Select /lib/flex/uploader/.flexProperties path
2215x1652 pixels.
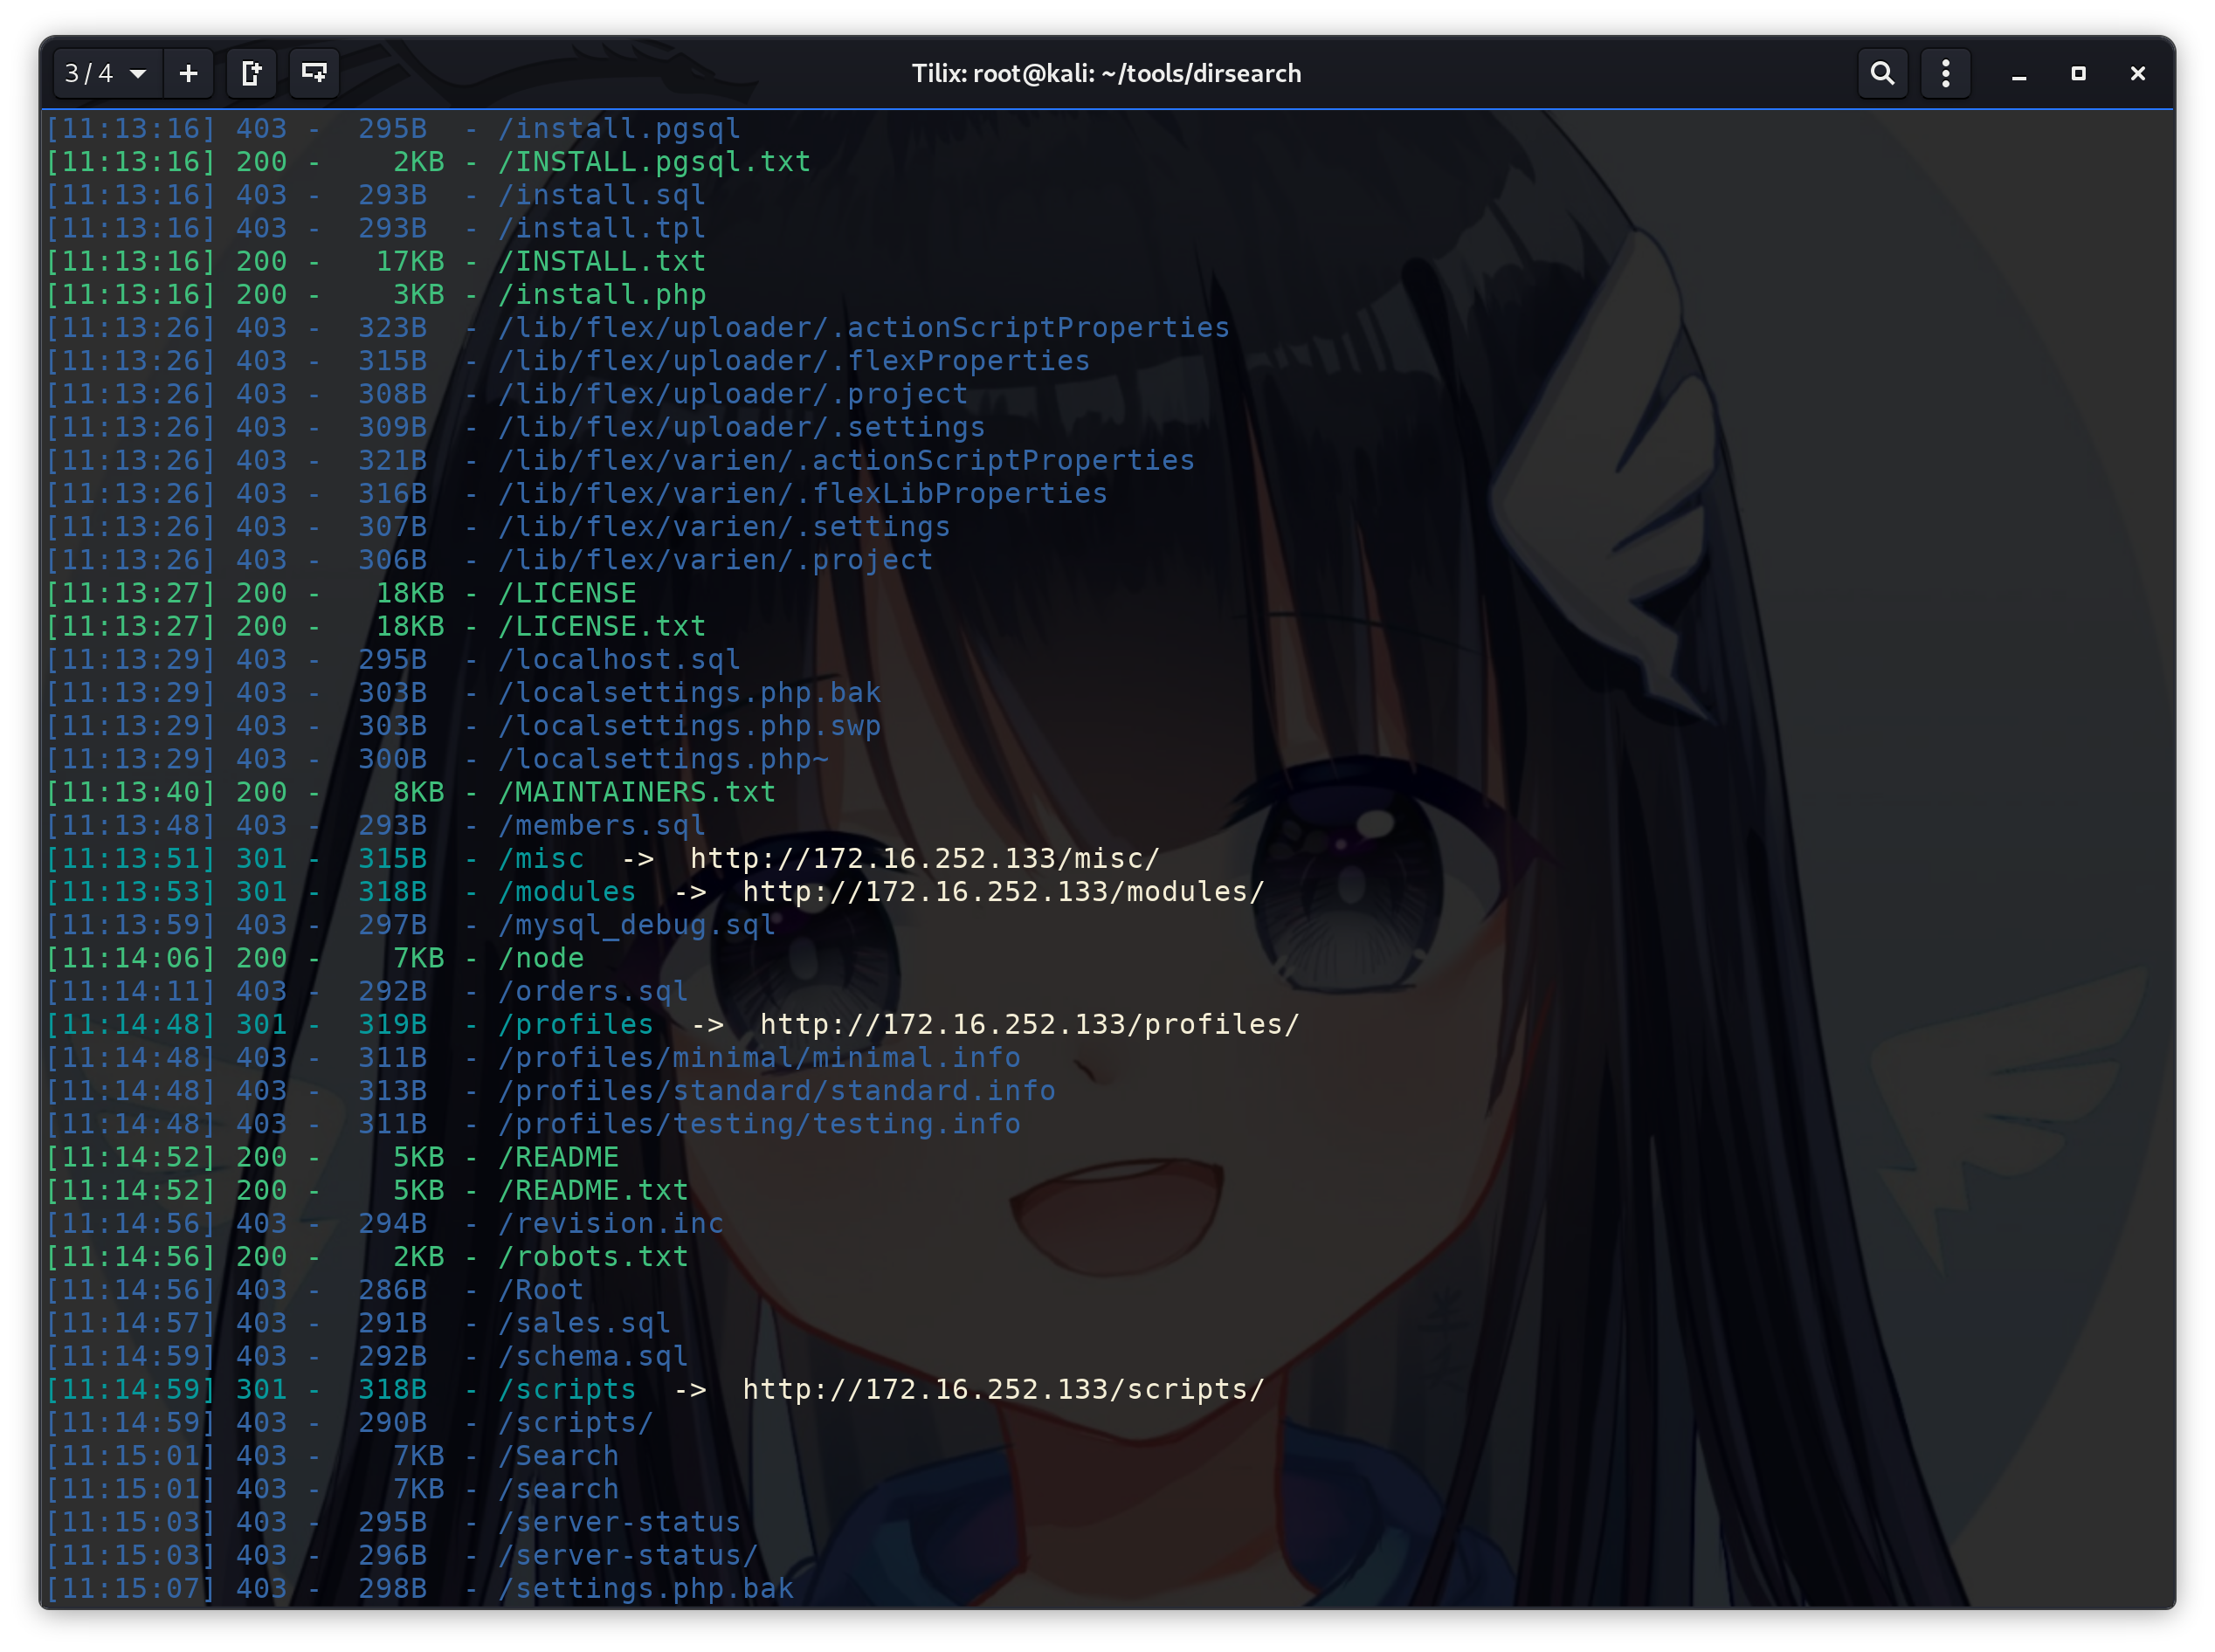(793, 361)
